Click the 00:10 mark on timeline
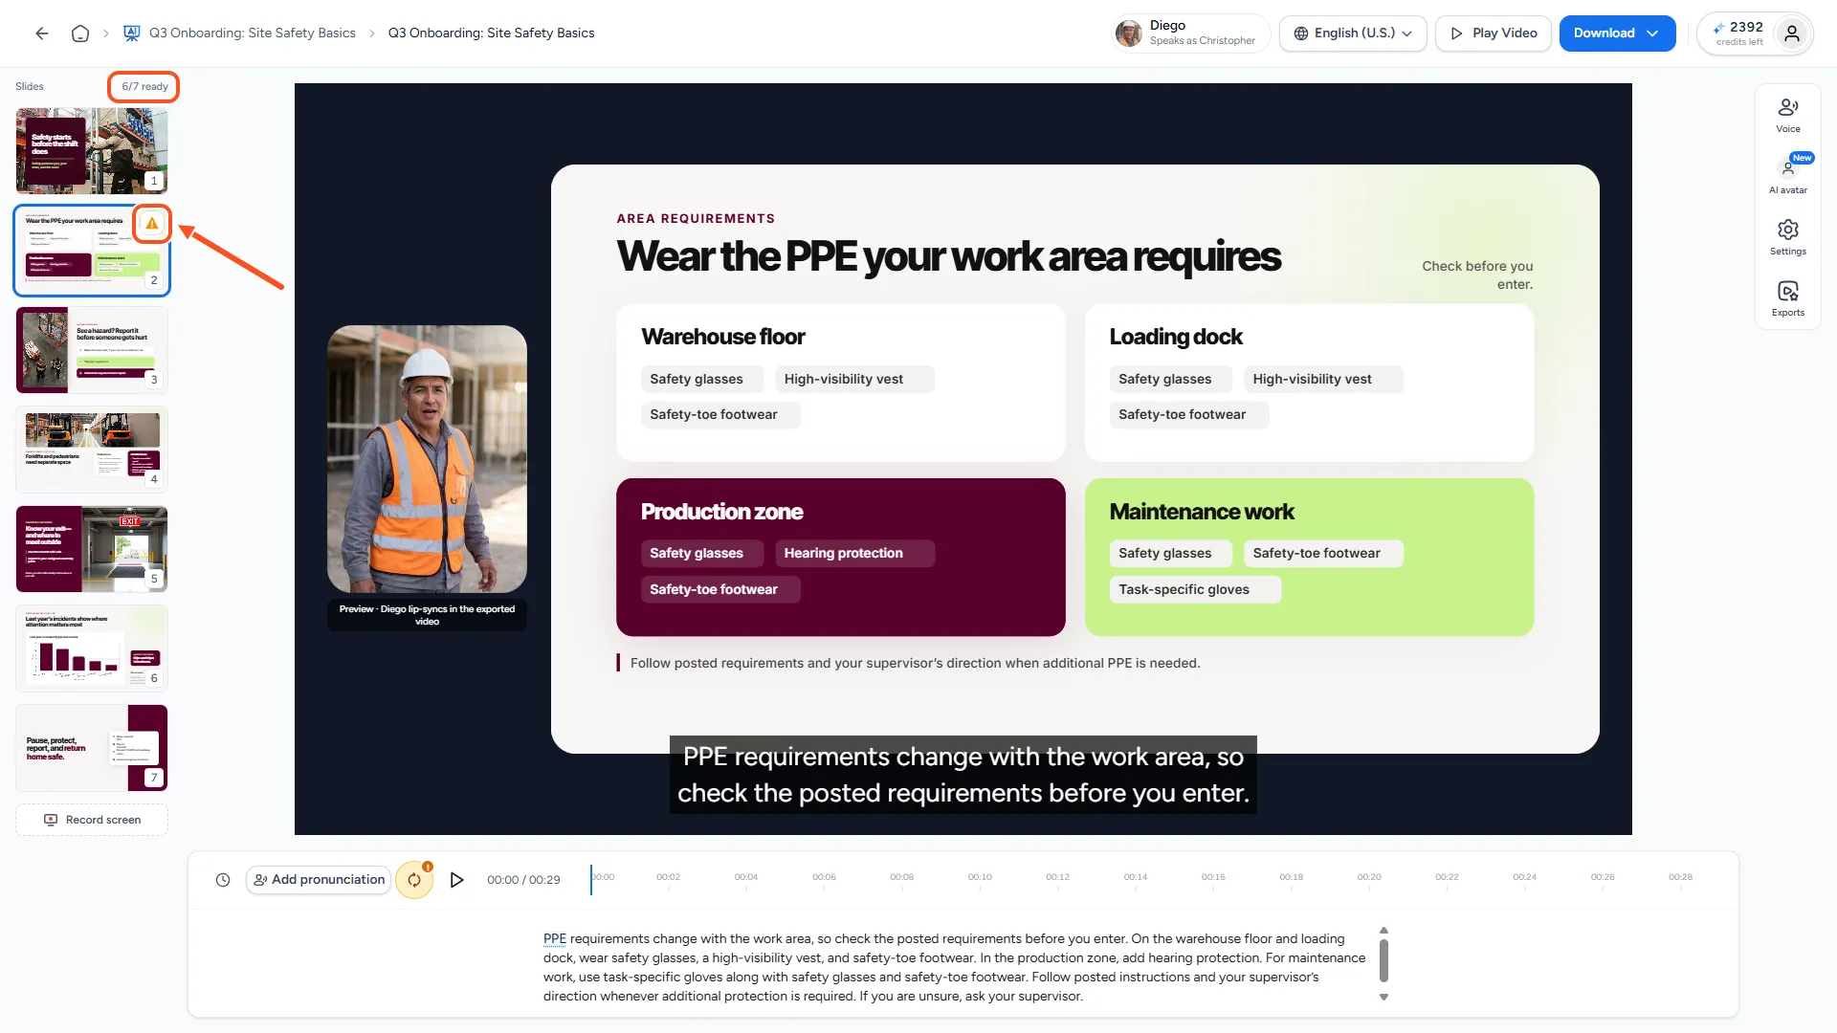 click(x=980, y=878)
